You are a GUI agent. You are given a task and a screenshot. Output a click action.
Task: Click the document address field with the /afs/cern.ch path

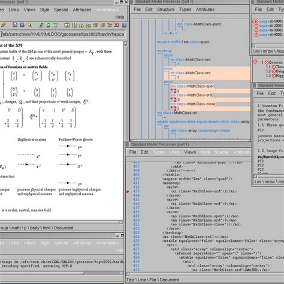pyautogui.click(x=63, y=34)
